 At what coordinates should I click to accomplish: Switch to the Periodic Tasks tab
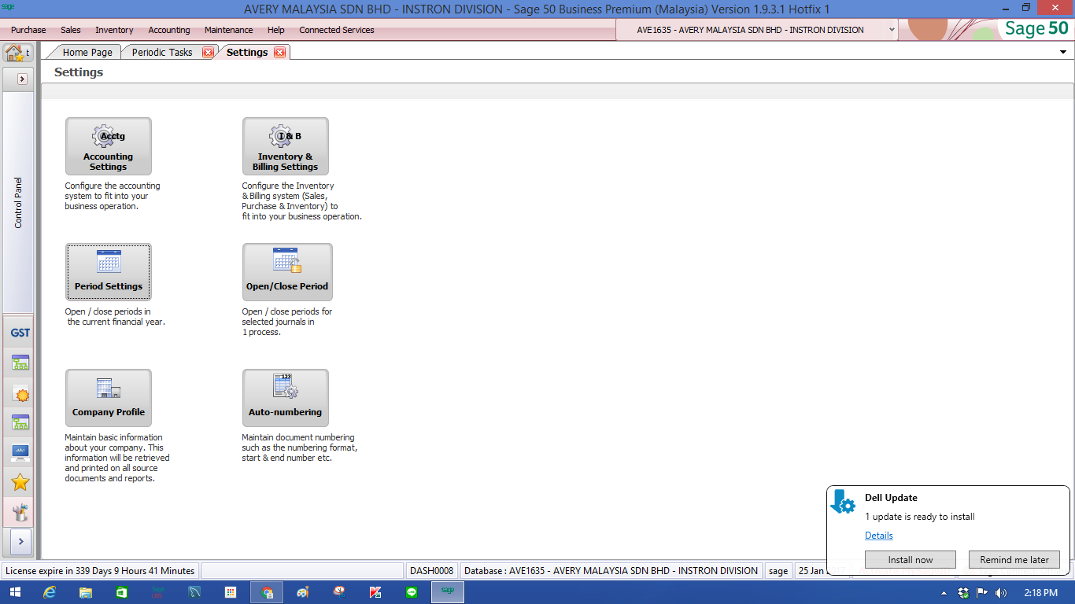(x=162, y=53)
